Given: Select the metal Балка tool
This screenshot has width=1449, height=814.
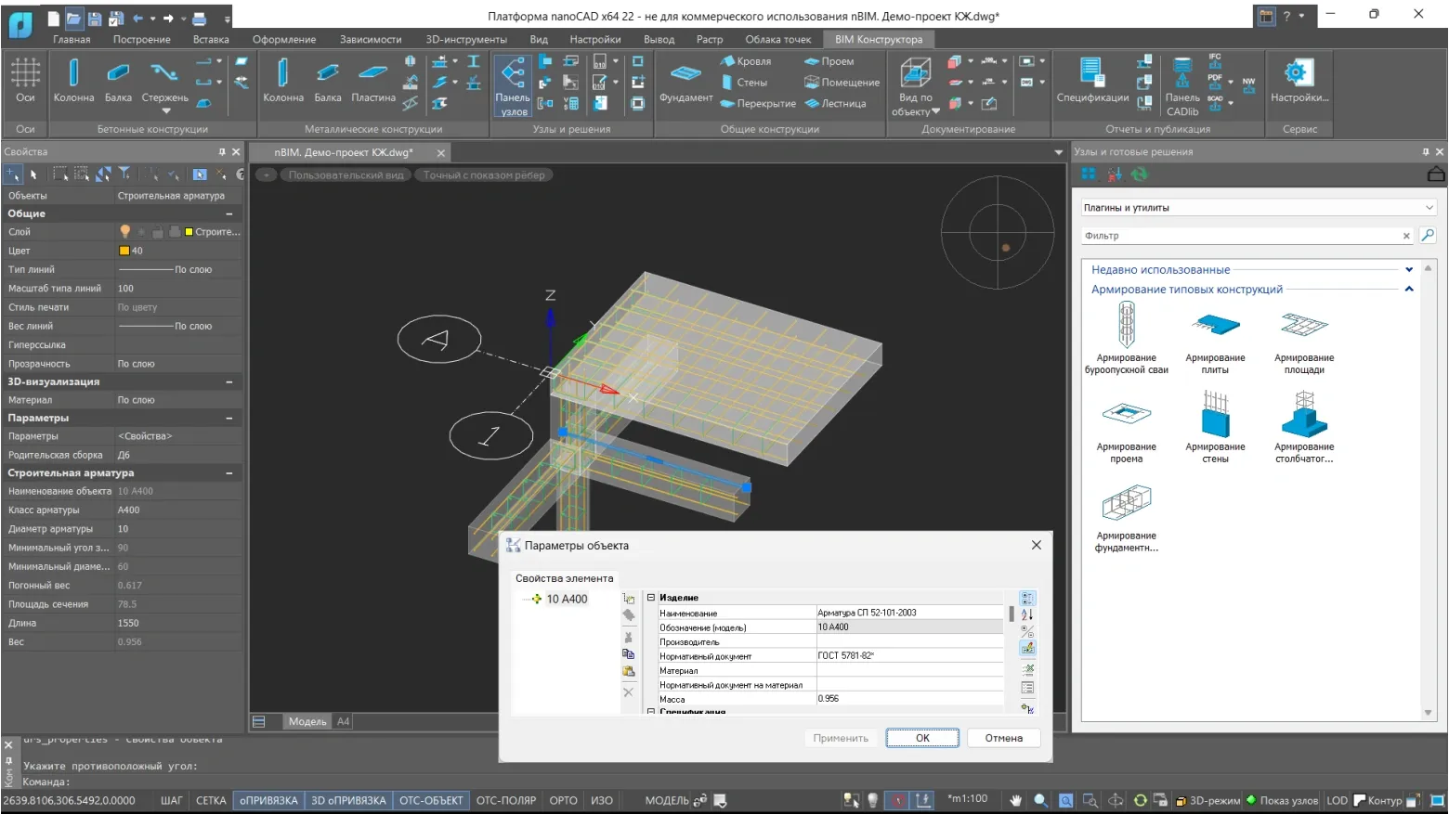Looking at the screenshot, I should (327, 80).
